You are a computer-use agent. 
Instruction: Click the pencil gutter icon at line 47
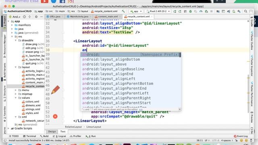point(56,89)
